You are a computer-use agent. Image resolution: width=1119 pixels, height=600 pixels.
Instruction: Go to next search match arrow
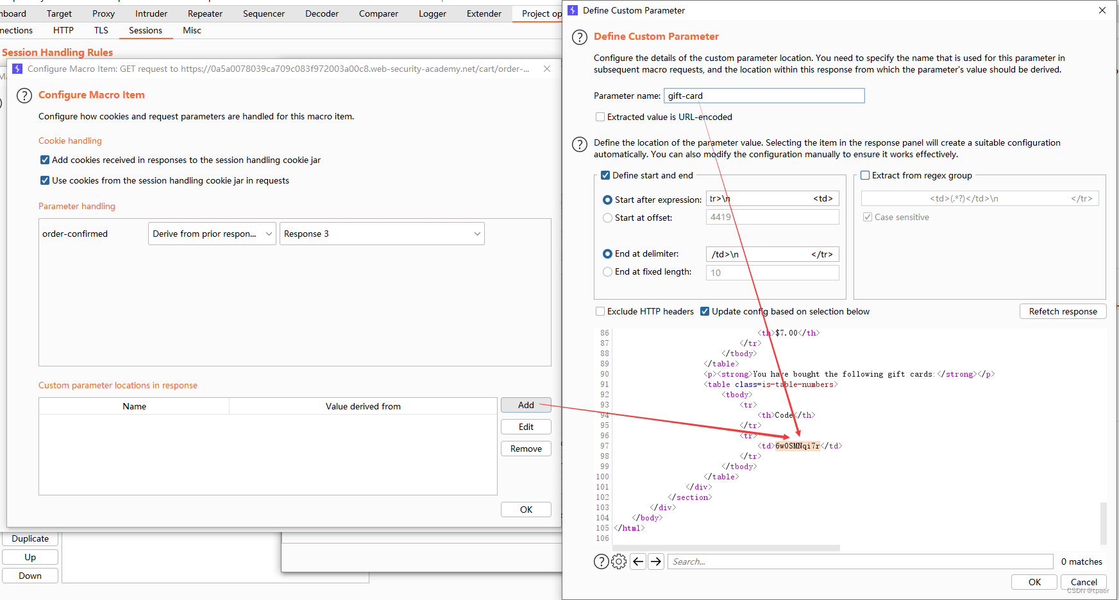pyautogui.click(x=656, y=561)
